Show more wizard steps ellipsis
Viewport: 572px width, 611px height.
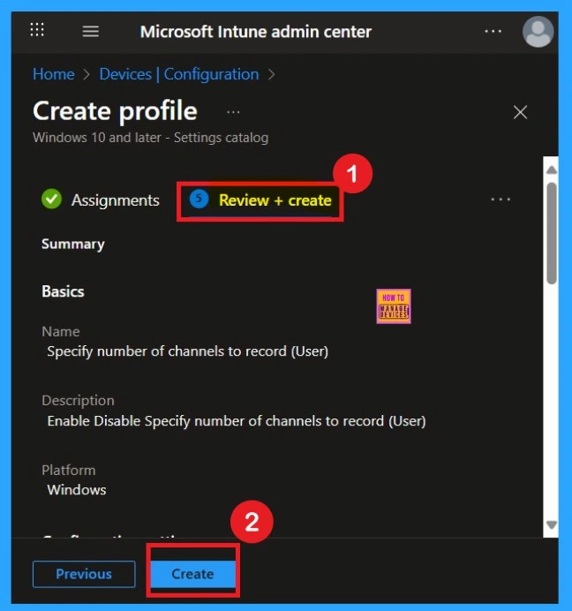pos(500,200)
